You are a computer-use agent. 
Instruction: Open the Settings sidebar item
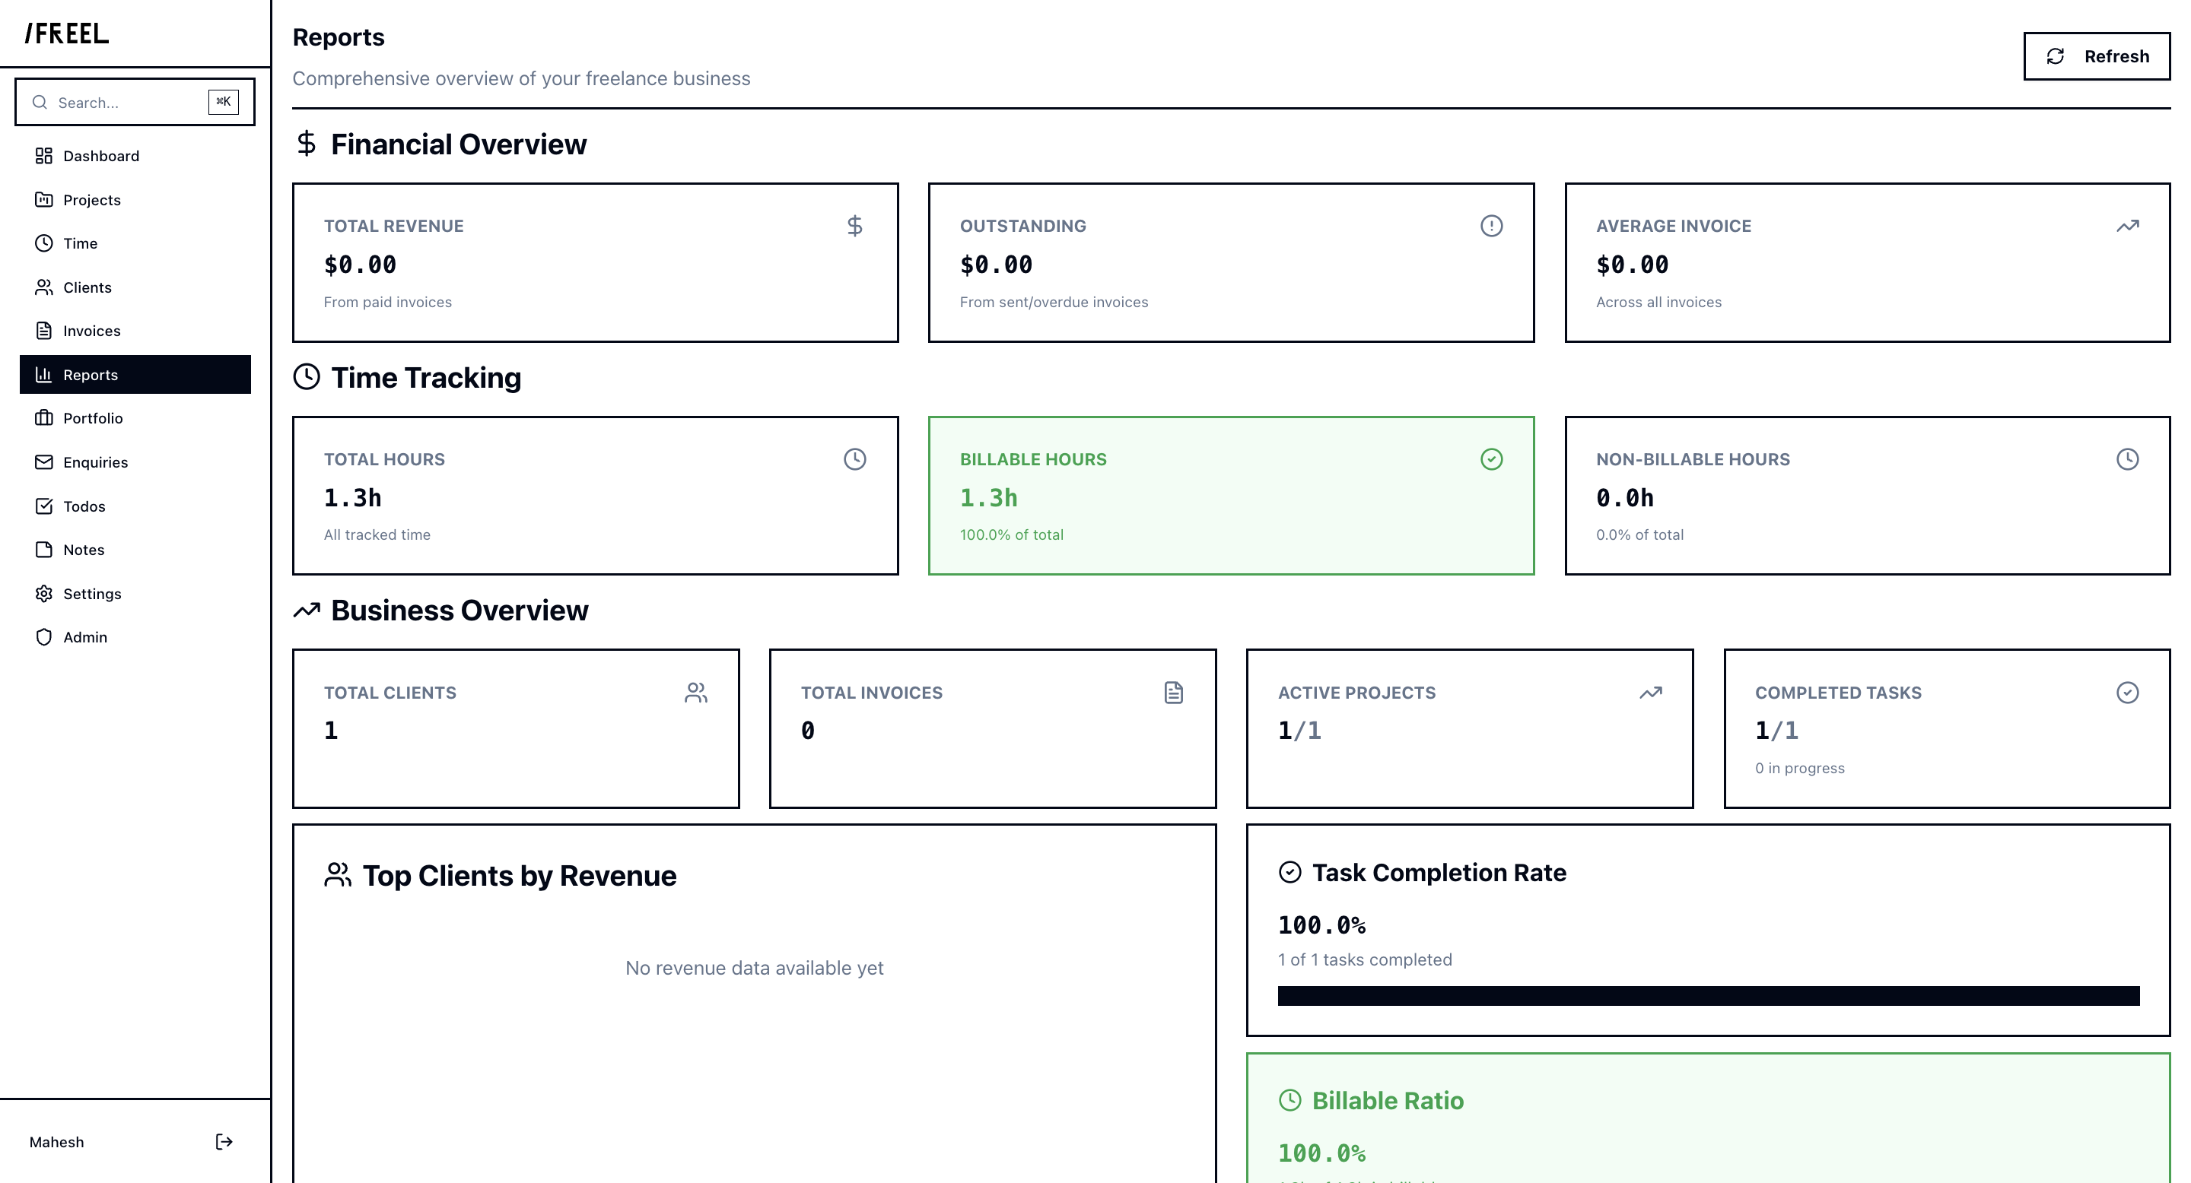pos(92,593)
